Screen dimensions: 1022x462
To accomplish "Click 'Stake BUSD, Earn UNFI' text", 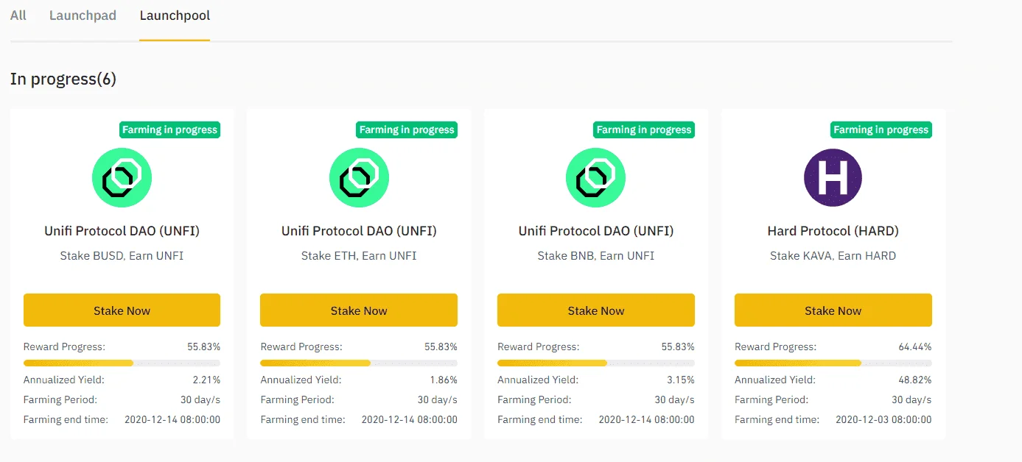I will point(122,256).
